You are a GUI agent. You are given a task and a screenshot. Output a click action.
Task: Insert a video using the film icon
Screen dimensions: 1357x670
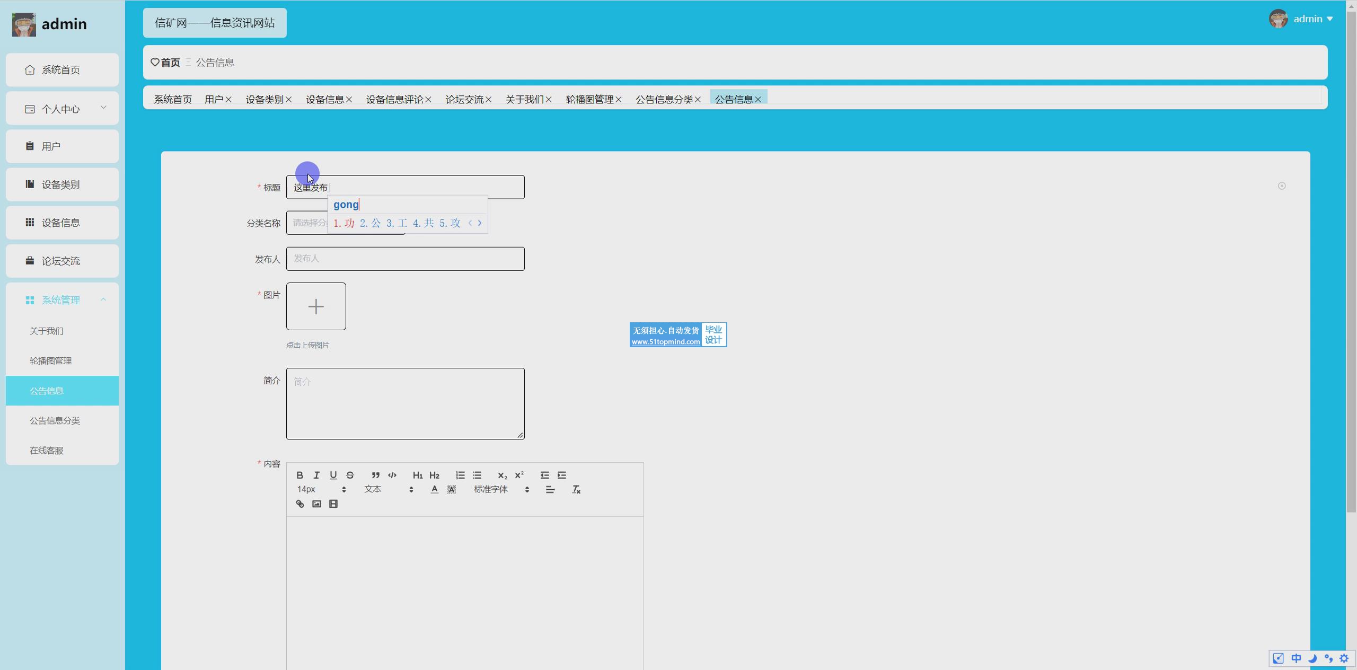point(333,504)
